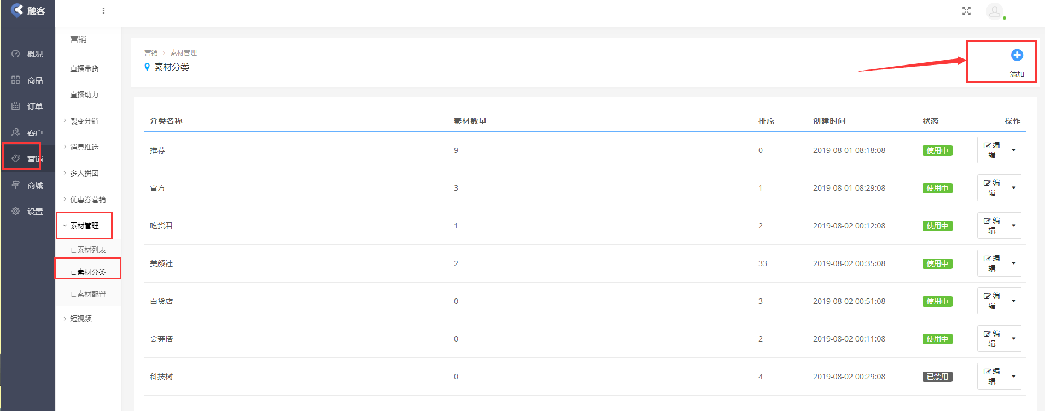Expand the 优惠券营销 submenu
The height and width of the screenshot is (411, 1045).
84,199
